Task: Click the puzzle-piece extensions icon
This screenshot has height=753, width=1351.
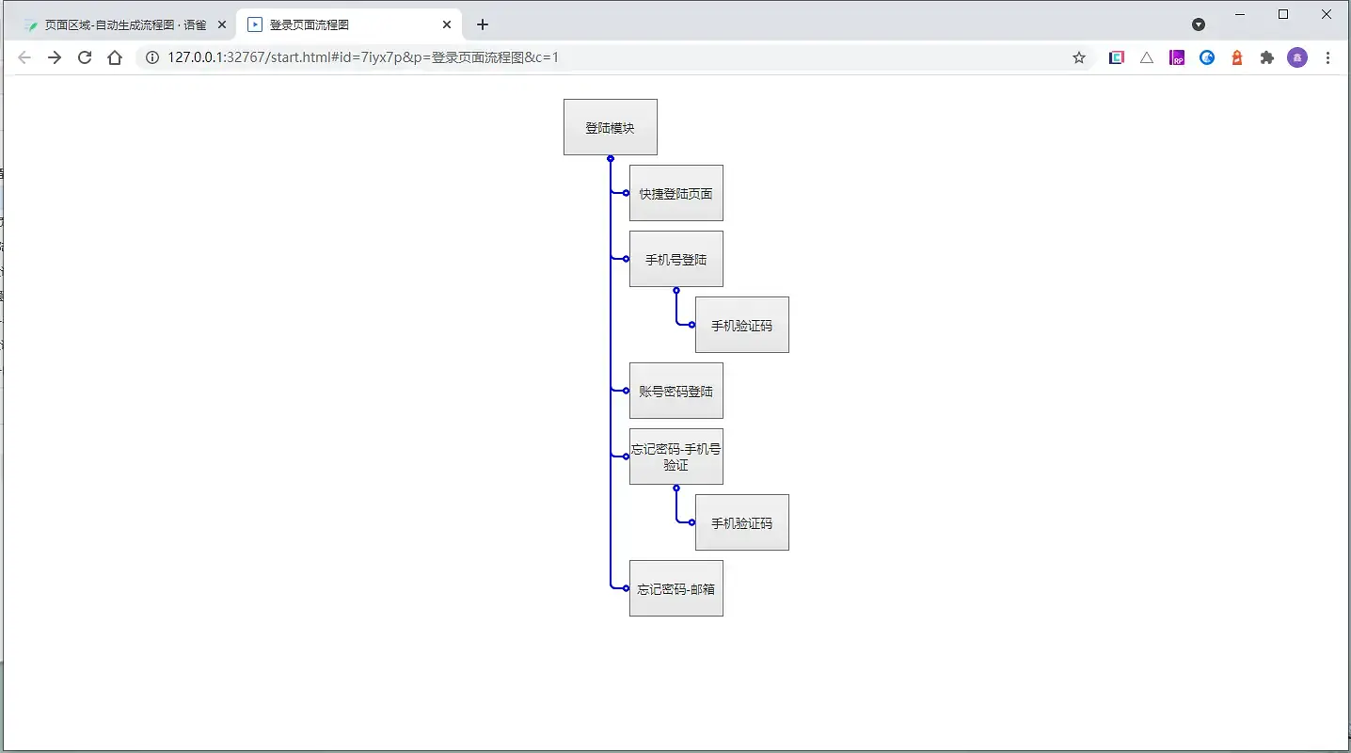Action: [x=1267, y=57]
